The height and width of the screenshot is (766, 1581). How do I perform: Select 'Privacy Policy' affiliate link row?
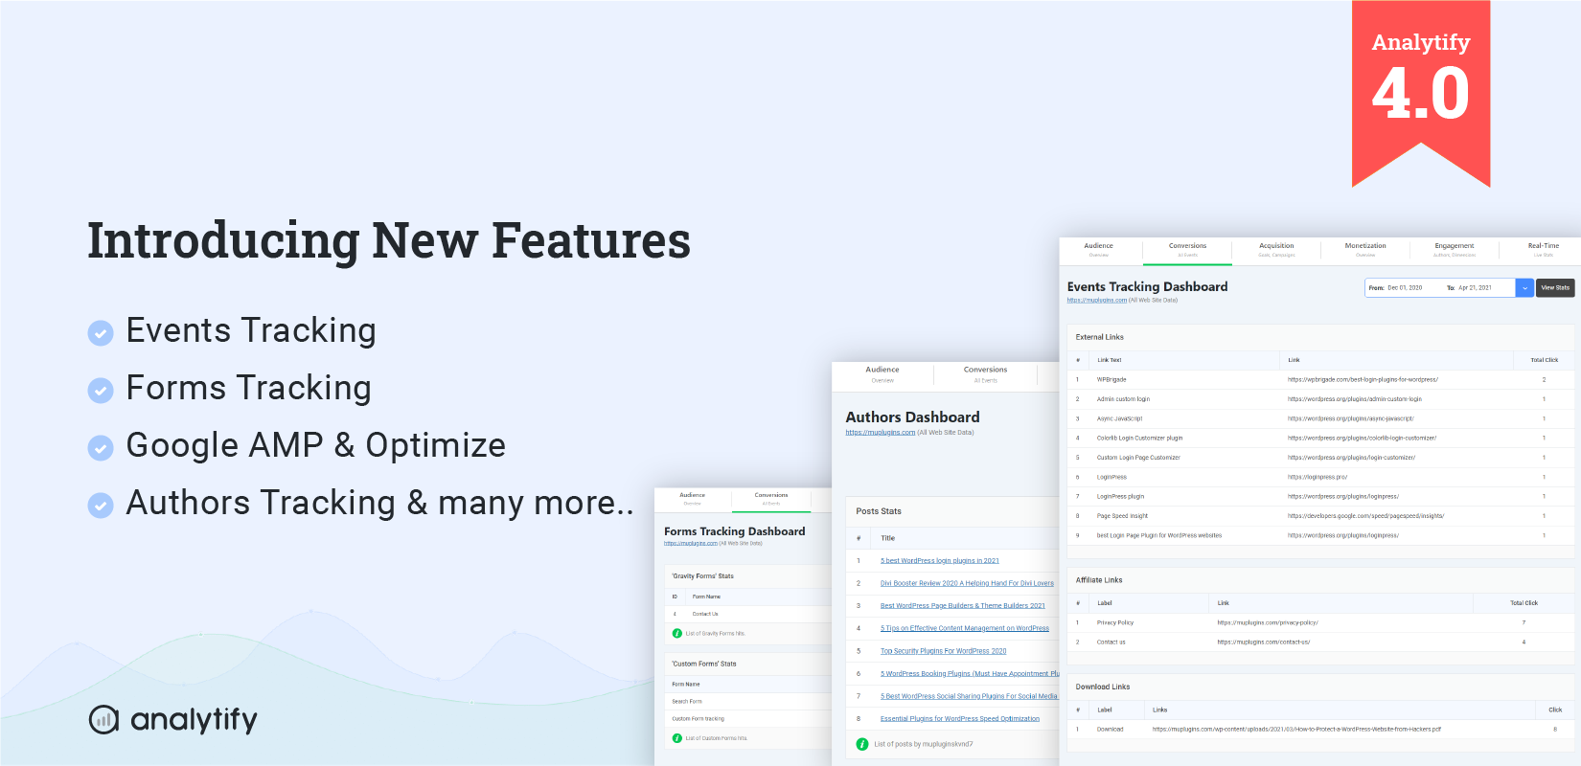(x=1115, y=622)
